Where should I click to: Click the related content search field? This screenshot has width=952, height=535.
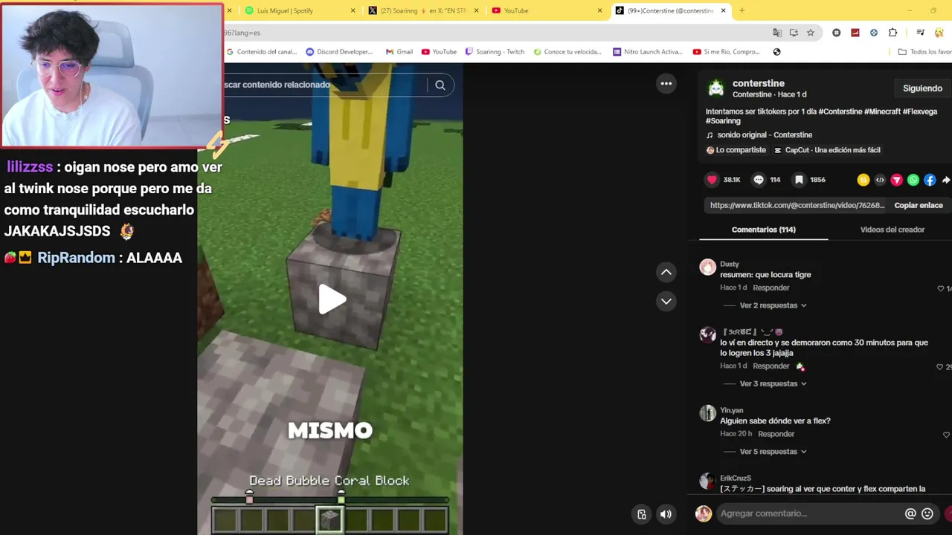point(324,85)
